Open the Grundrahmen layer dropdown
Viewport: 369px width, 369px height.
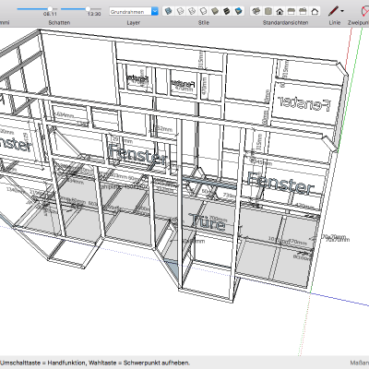(134, 12)
